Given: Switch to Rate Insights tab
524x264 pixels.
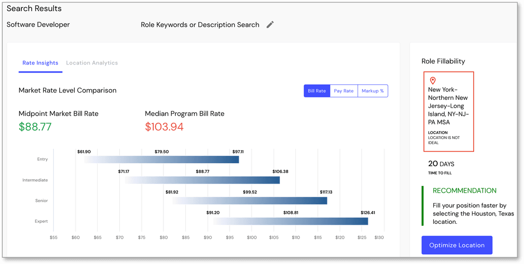Looking at the screenshot, I should [40, 63].
